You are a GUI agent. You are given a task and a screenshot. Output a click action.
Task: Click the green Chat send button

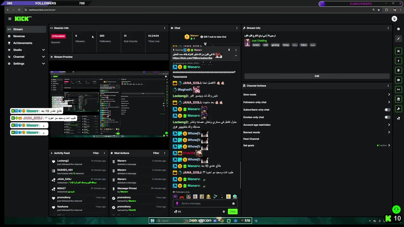click(x=233, y=212)
